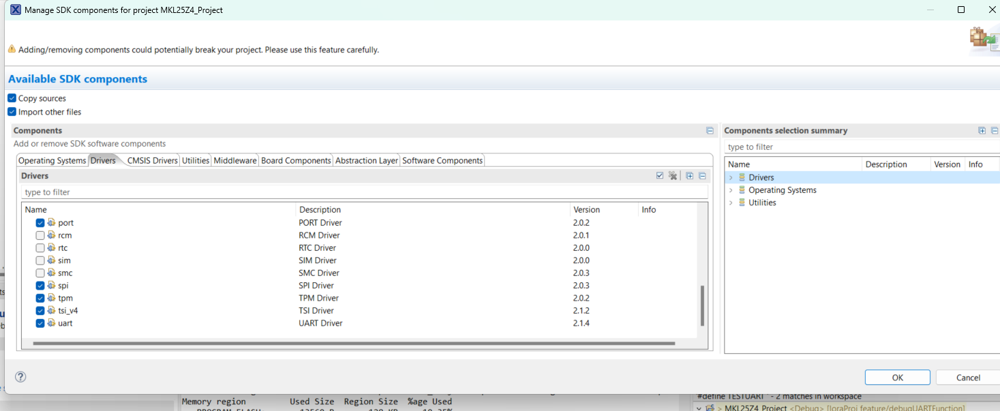Open the help question mark icon

coord(20,377)
